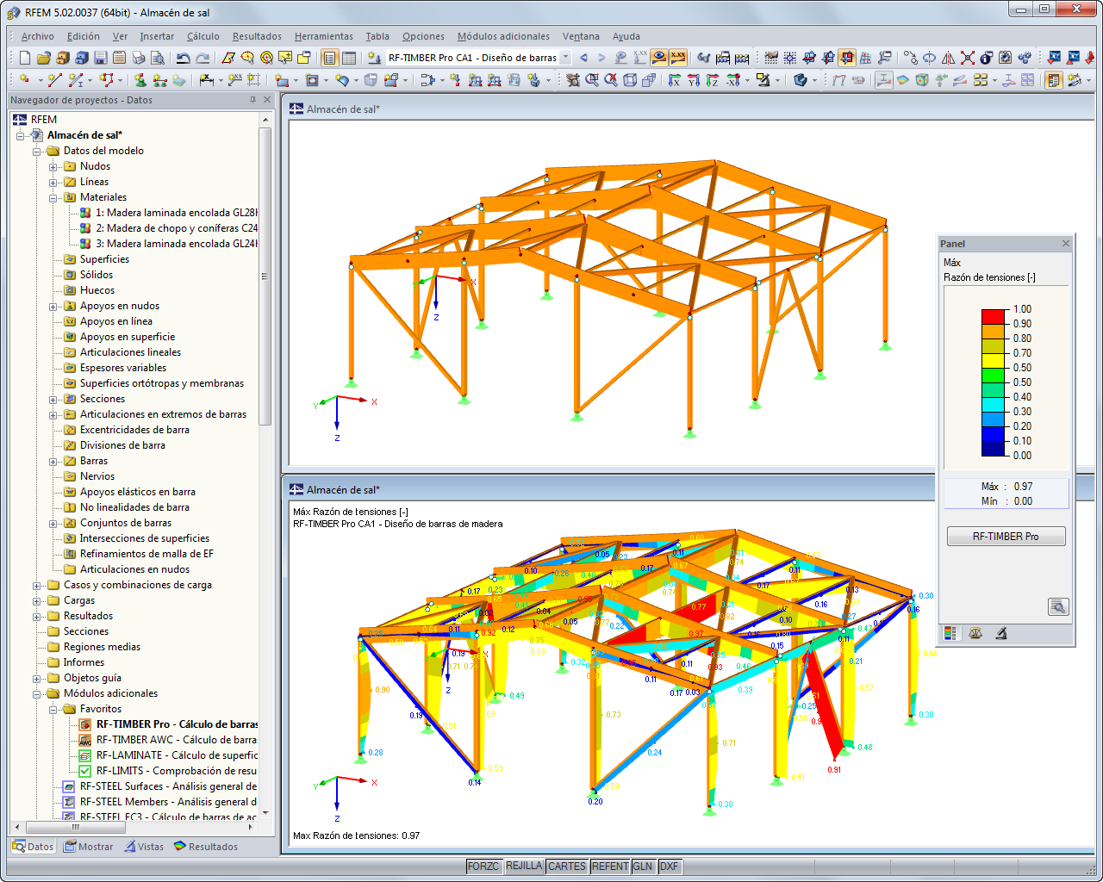Toggle CARTES in the status bar
This screenshot has width=1103, height=882.
tap(567, 866)
